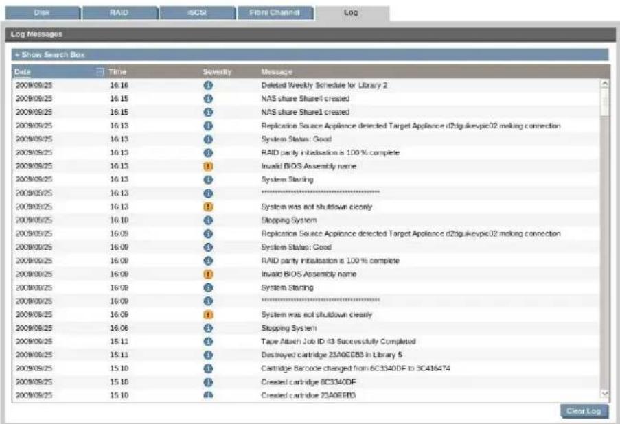Click the log list scrollbar thumb
Image resolution: width=620 pixels, height=424 pixels.
(605, 102)
